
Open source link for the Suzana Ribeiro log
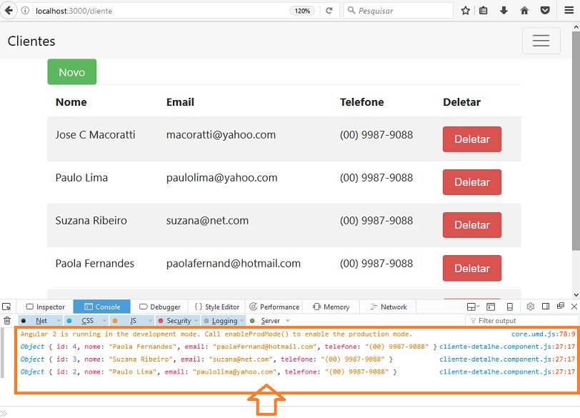(x=507, y=359)
